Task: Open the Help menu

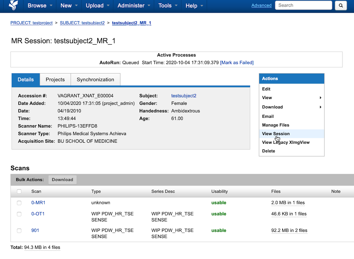Action: [194, 6]
